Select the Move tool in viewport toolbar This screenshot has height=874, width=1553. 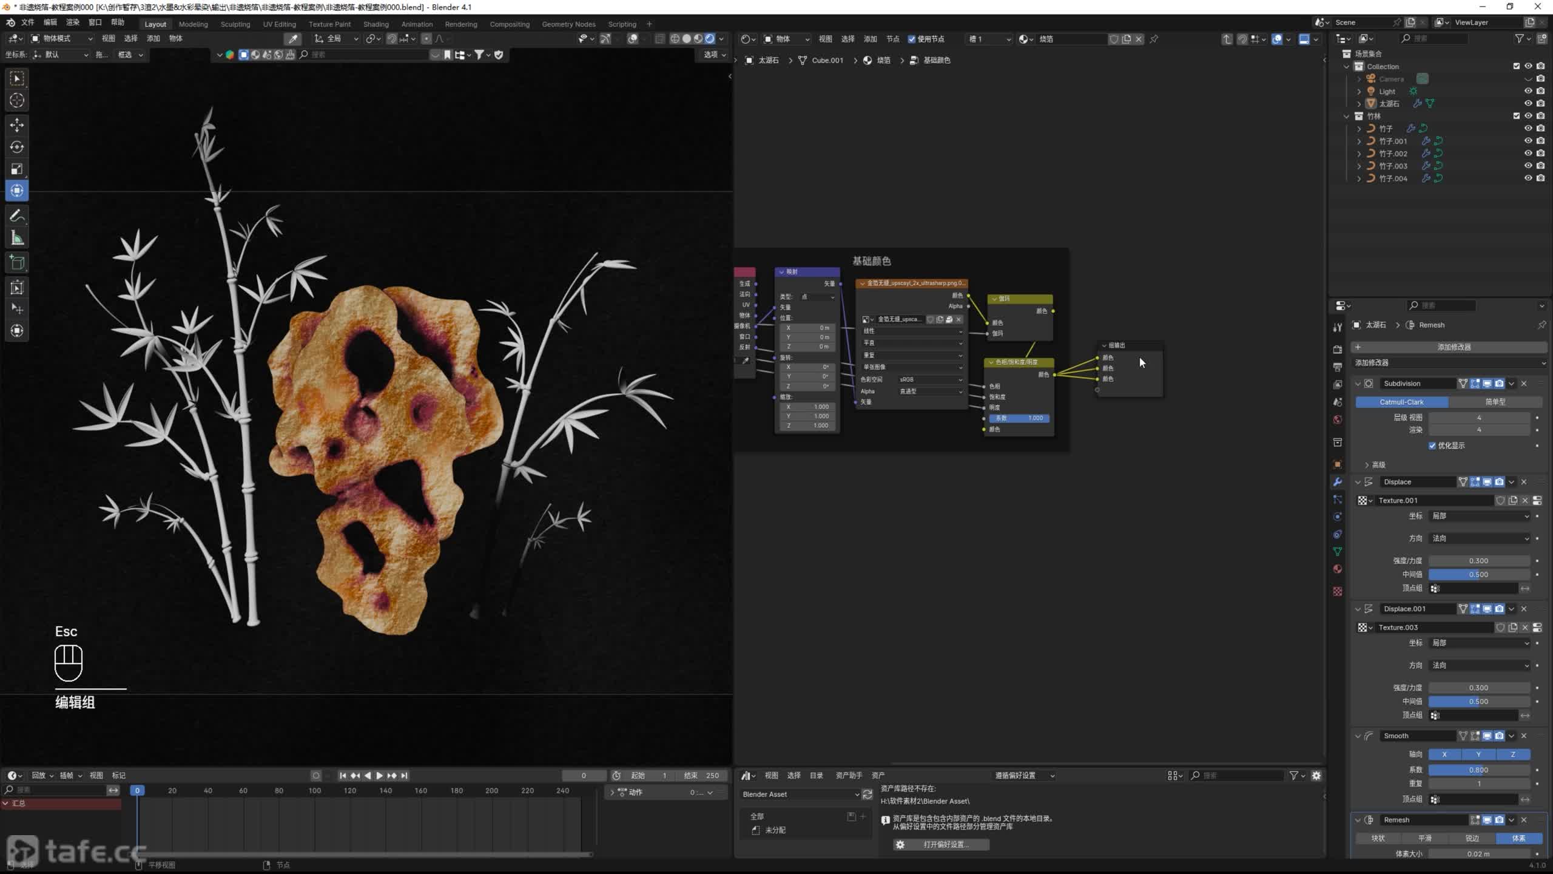coord(17,125)
